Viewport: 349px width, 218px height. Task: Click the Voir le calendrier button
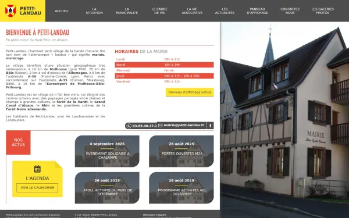pos(37,188)
